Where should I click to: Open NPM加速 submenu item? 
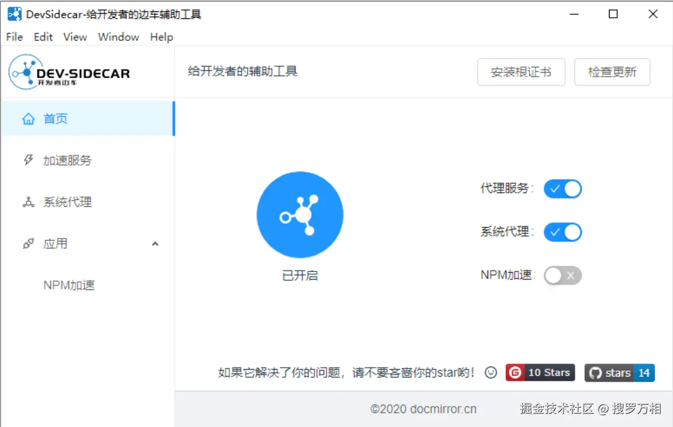88,285
